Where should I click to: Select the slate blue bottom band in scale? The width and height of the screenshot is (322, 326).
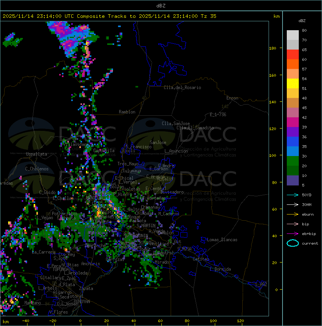click(x=293, y=180)
